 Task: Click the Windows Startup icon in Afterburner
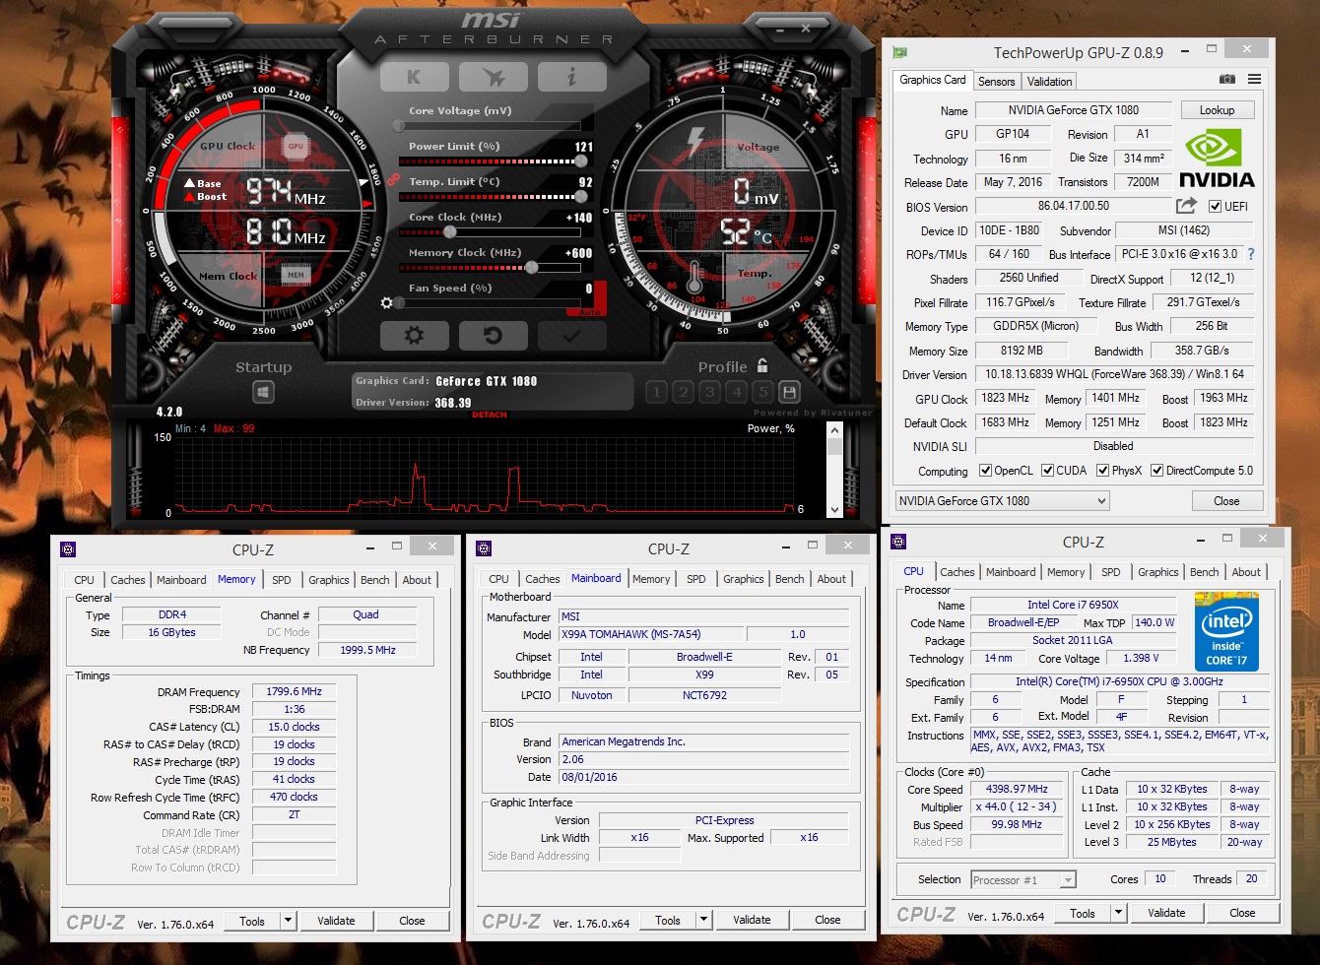[x=263, y=393]
